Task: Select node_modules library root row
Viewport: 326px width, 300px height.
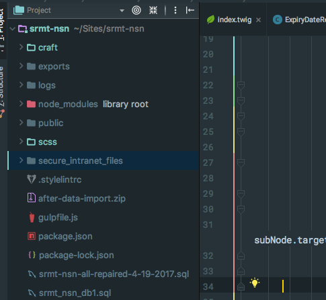Action: [x=104, y=104]
